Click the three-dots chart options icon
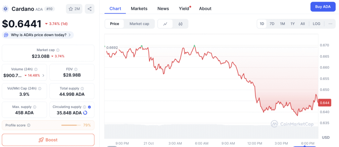339x147 pixels. pos(330,24)
